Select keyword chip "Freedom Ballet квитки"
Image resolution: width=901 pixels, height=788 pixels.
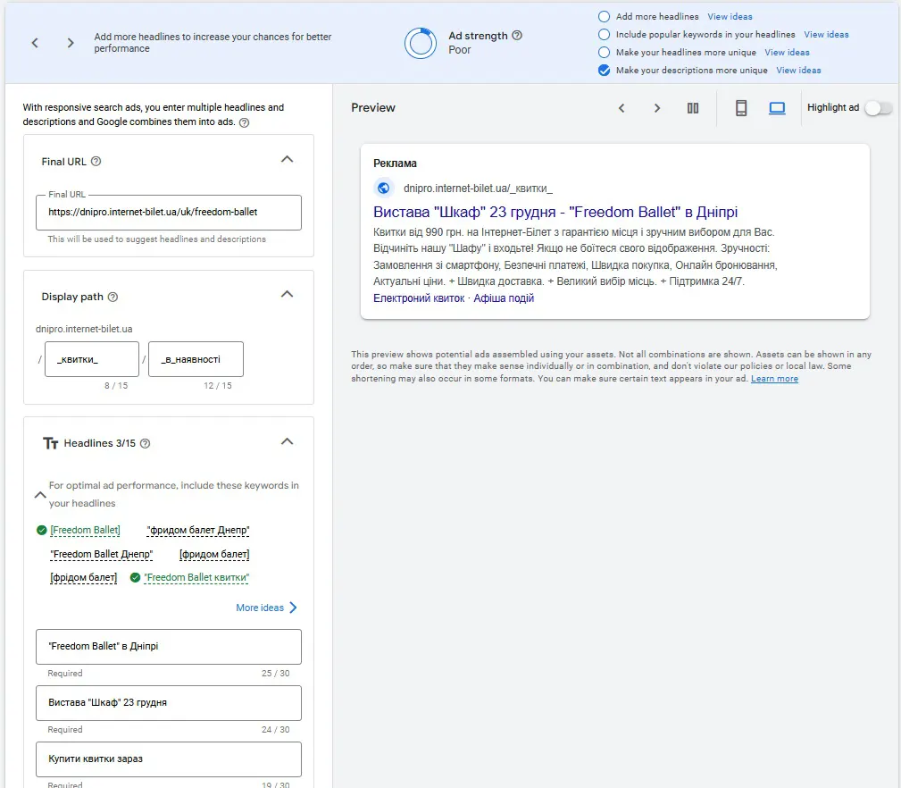[x=196, y=577]
